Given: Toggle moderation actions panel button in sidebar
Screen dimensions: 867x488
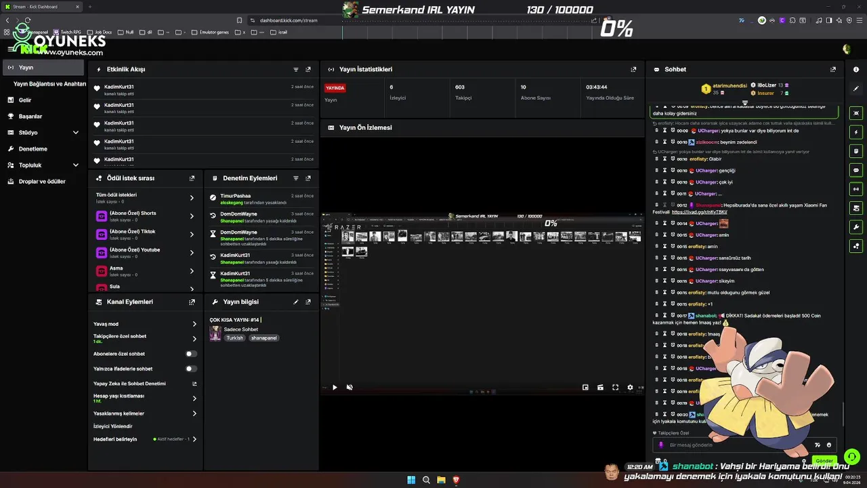Looking at the screenshot, I should coord(856,151).
